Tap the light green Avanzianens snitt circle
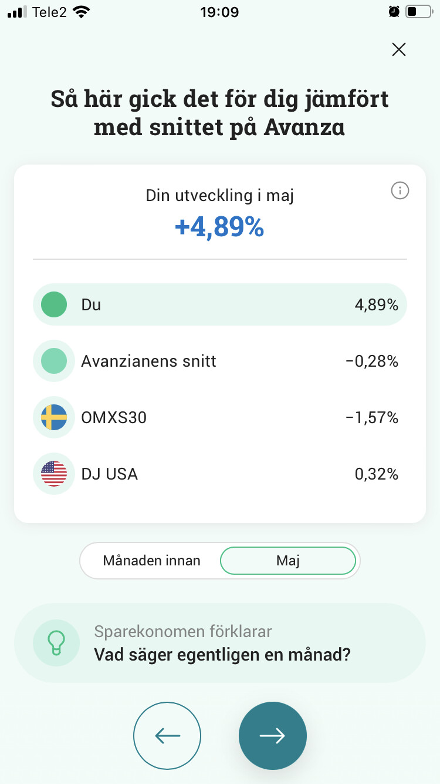440x784 pixels. [54, 361]
